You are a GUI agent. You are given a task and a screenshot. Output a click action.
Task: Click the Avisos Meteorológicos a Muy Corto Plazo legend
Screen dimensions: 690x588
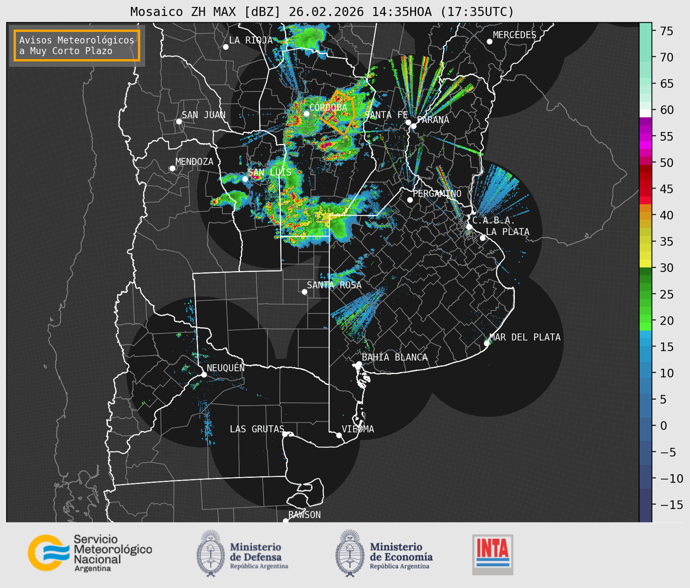point(77,45)
